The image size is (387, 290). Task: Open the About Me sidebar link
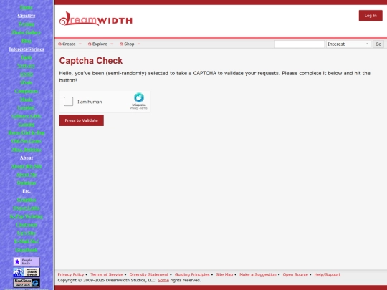point(27,175)
